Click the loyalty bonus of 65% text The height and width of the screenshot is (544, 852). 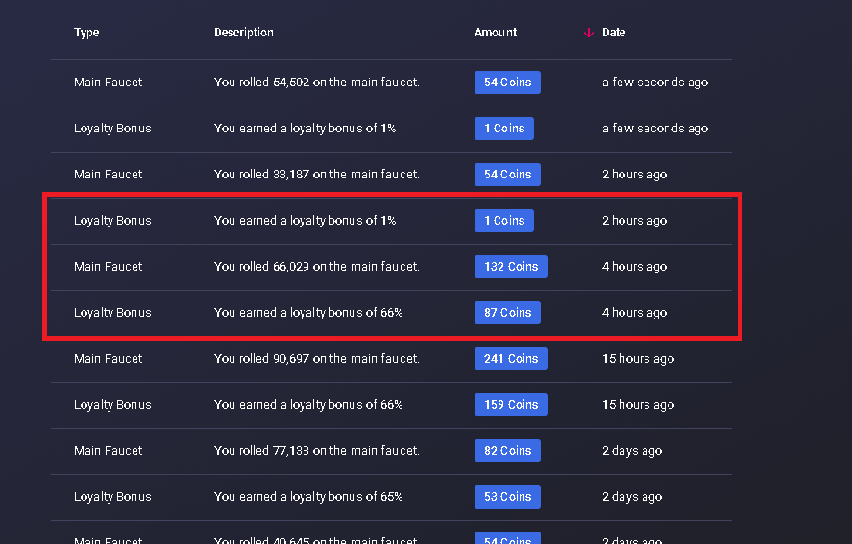click(308, 497)
